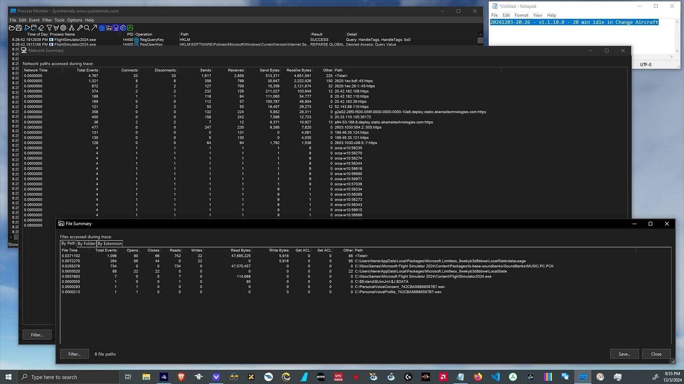The height and width of the screenshot is (384, 684).
Task: Expand hidden icons in the system tray
Action: point(593,377)
